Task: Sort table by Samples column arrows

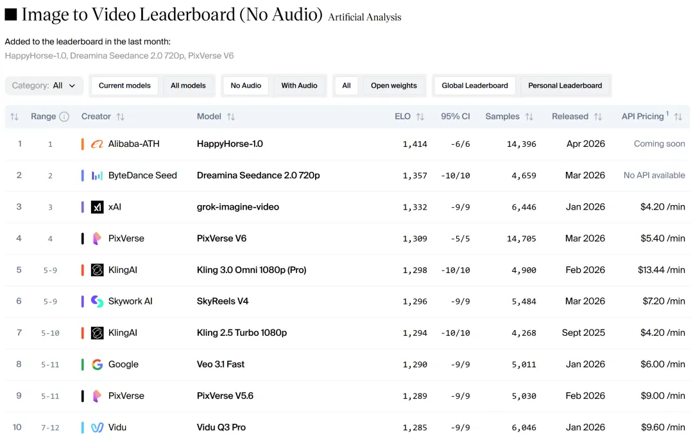Action: point(529,117)
